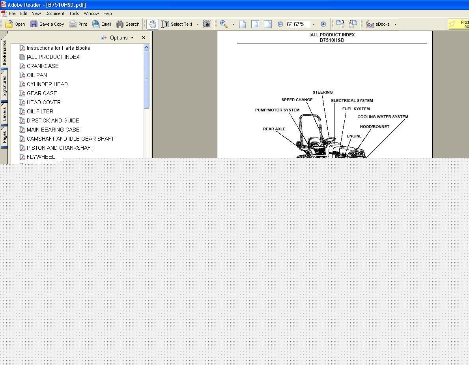Viewport: 469px width, 365px height.
Task: Choose the Zoom In magnifier tool
Action: [x=224, y=24]
